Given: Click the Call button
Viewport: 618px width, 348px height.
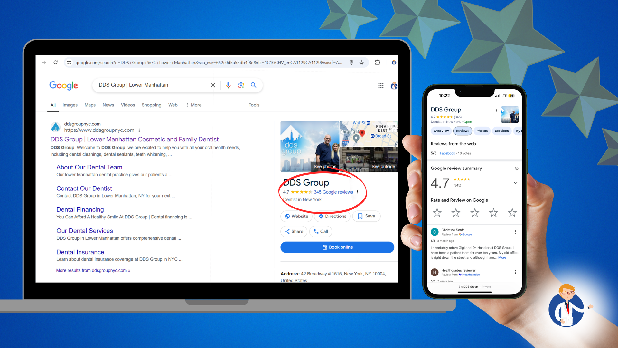Looking at the screenshot, I should [321, 231].
